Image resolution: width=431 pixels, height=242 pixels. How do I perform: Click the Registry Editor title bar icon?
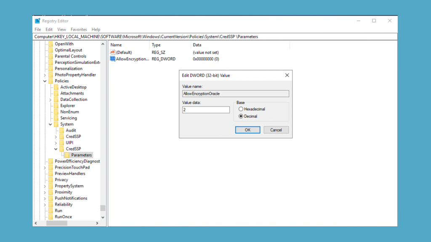37,20
